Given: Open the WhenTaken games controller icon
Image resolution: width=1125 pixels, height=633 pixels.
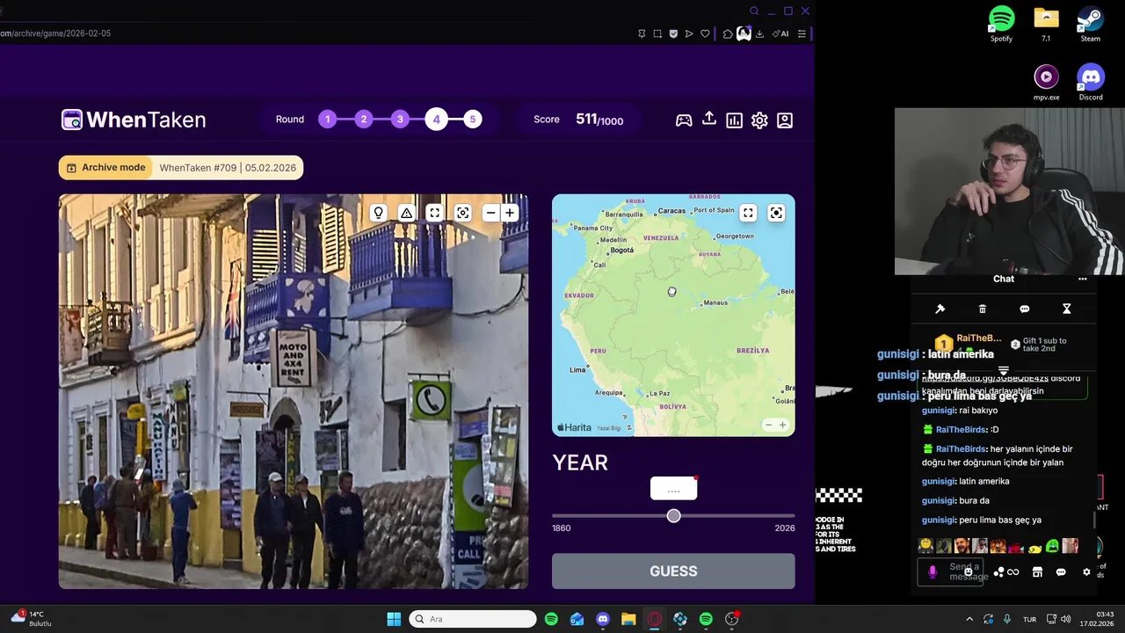Looking at the screenshot, I should [684, 120].
